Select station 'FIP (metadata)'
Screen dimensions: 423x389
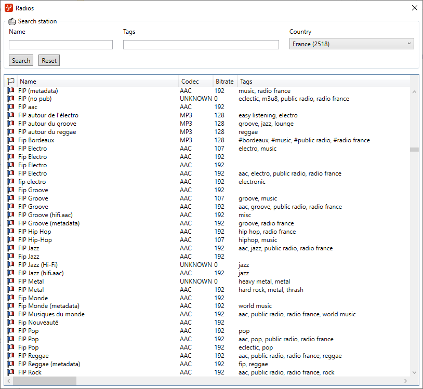[38, 91]
